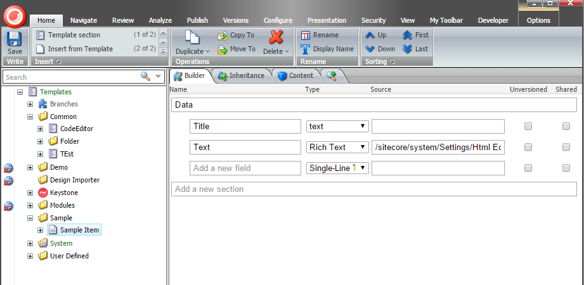Click the search magnifier icon

145,76
